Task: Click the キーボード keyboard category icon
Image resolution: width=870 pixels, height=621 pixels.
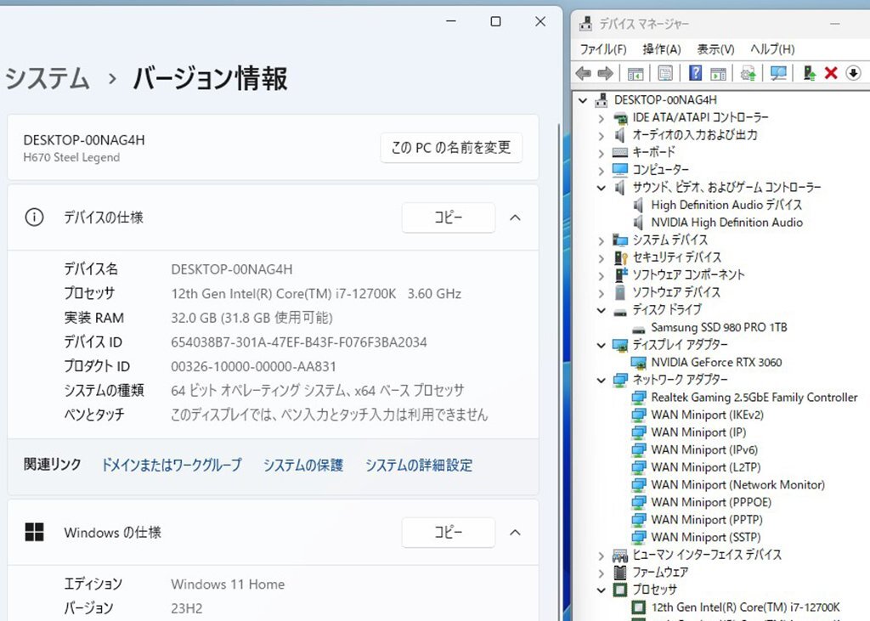Action: point(619,152)
